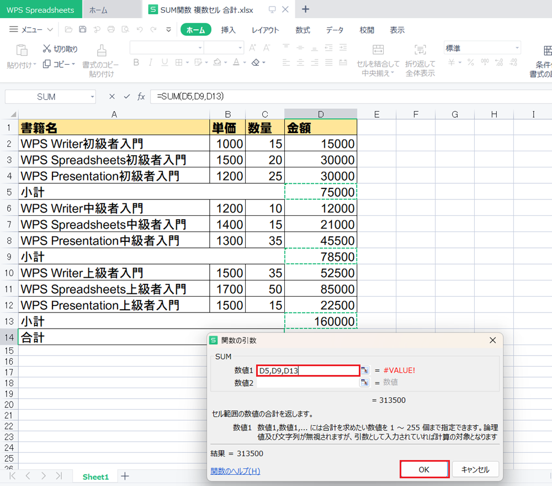Expand the メニュー menu chevron

[50, 30]
